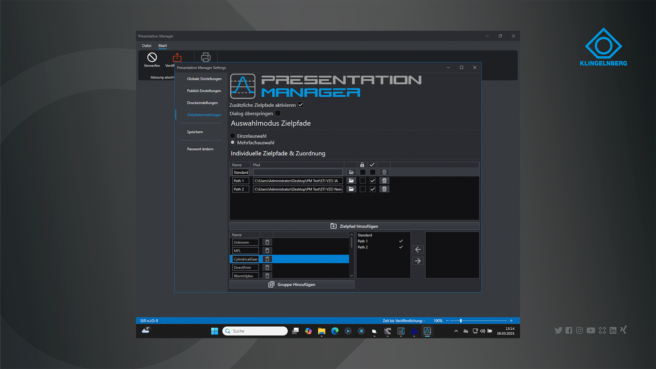This screenshot has width=656, height=369.
Task: Select Standard in assignment list
Action: pyautogui.click(x=383, y=235)
